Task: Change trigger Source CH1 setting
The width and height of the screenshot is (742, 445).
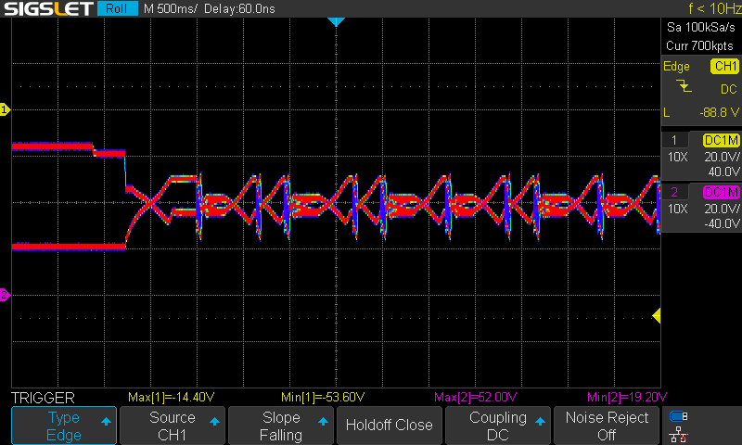Action: coord(173,426)
